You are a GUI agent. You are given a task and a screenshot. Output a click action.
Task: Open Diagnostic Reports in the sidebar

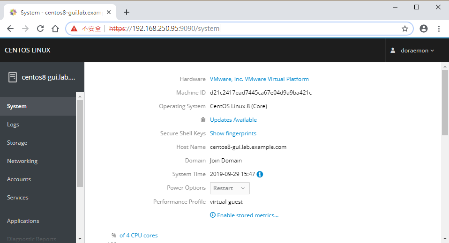[x=38, y=239]
